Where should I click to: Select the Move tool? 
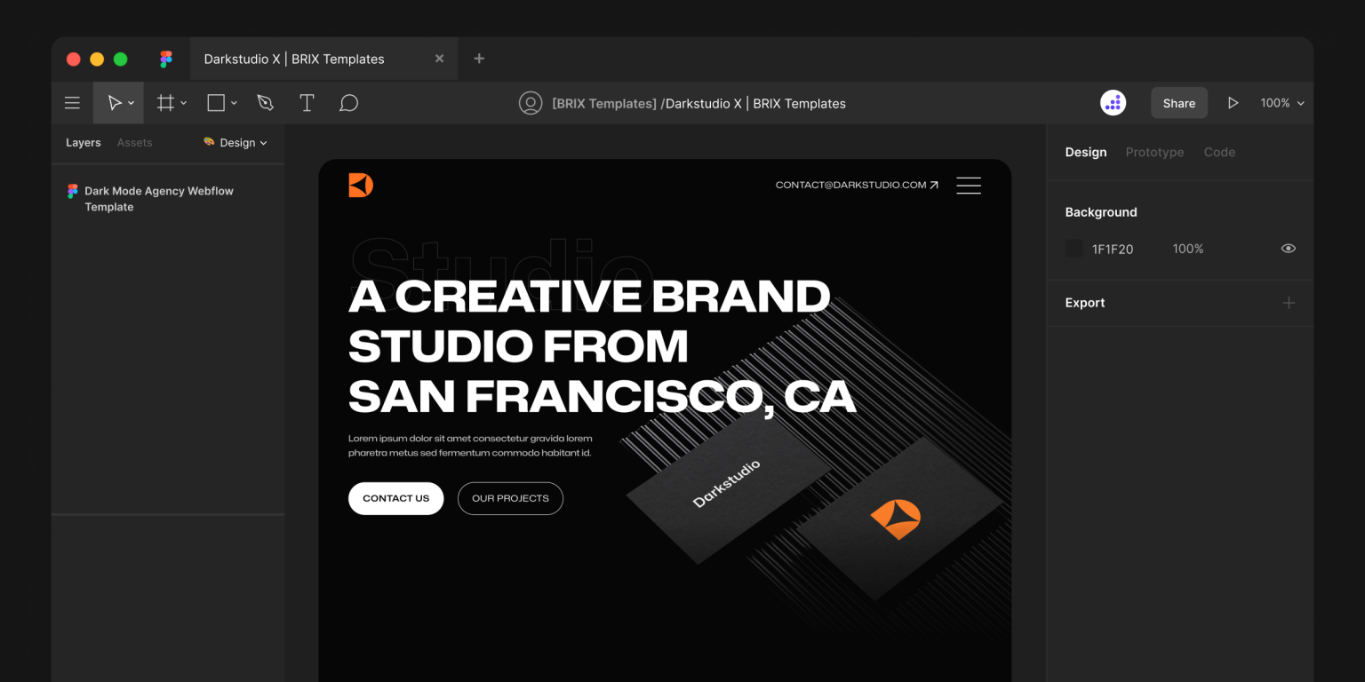click(x=115, y=102)
